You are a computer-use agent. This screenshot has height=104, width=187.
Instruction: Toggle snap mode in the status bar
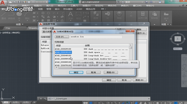(95, 103)
